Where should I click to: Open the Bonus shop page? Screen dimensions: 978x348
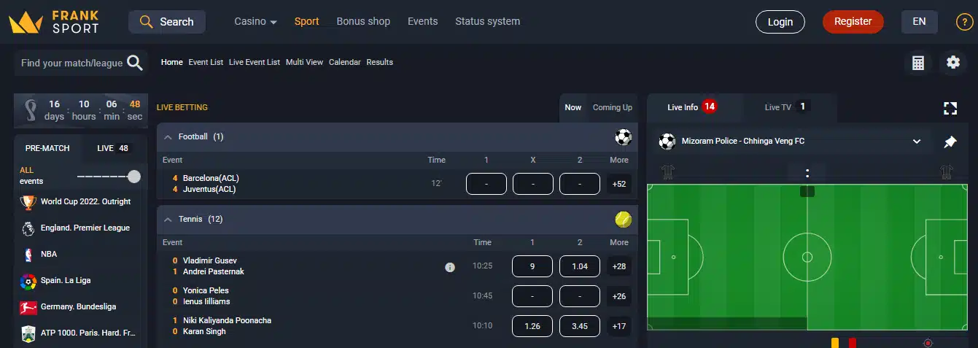363,21
